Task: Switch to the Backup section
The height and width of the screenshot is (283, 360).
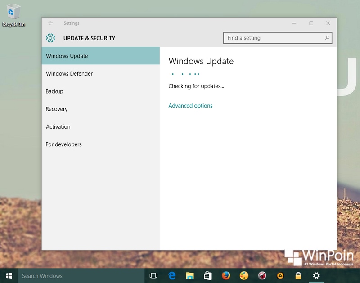Action: [x=54, y=91]
